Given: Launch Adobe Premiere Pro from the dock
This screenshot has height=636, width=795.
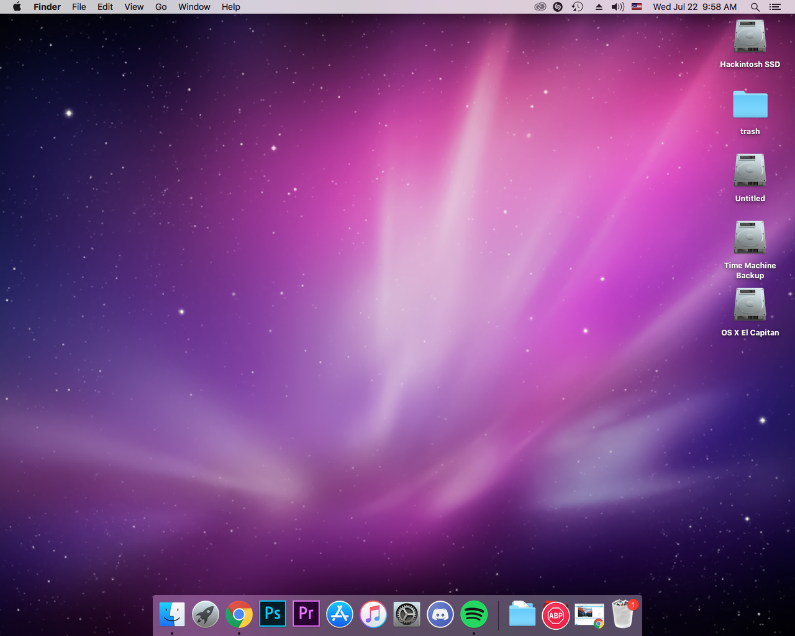Looking at the screenshot, I should coord(306,614).
